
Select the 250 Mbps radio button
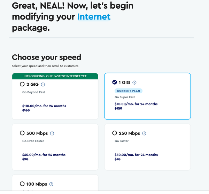115,133
